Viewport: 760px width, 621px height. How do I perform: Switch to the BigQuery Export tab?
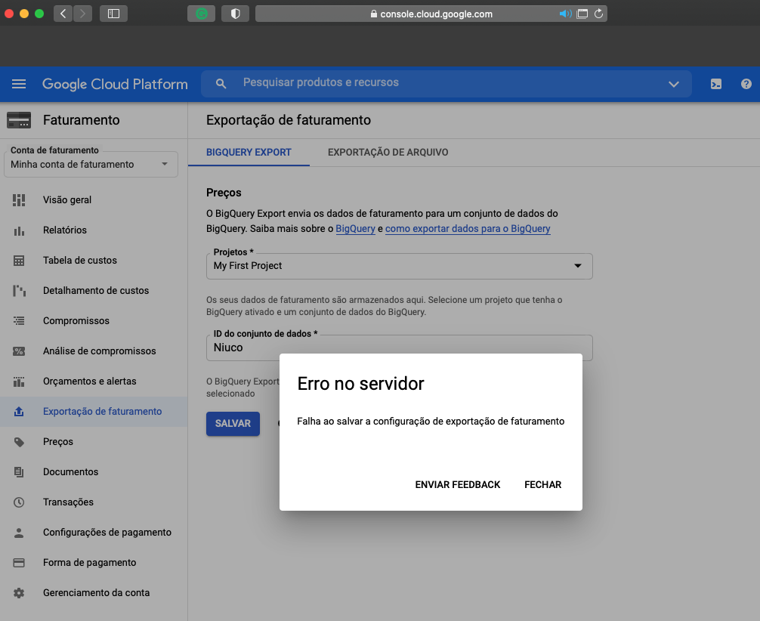(x=249, y=152)
